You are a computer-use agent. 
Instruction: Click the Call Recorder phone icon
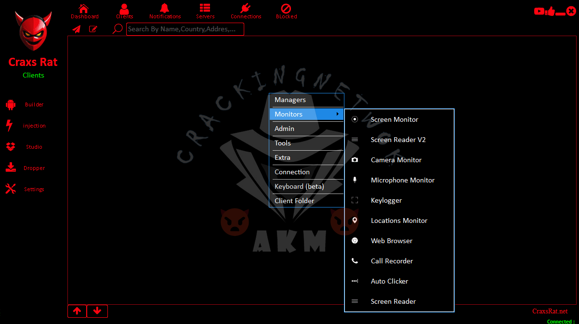click(355, 261)
